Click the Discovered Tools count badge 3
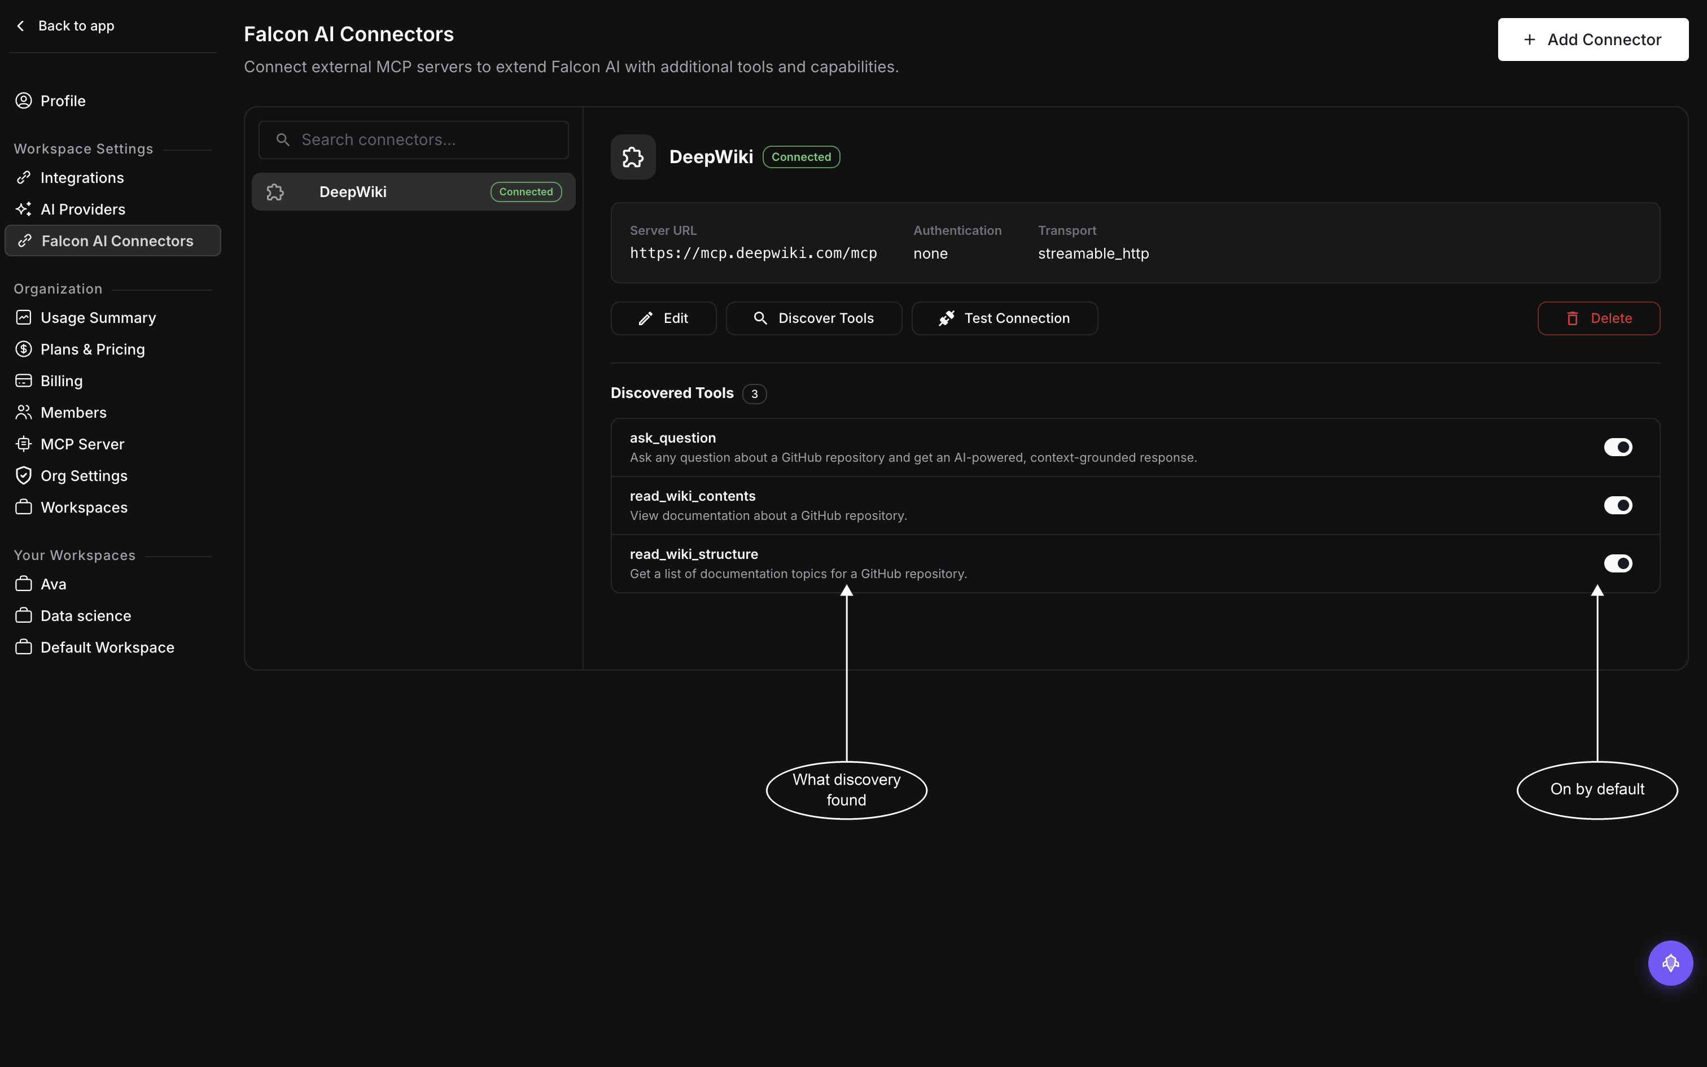Screen dimensions: 1707x1067 pos(755,394)
